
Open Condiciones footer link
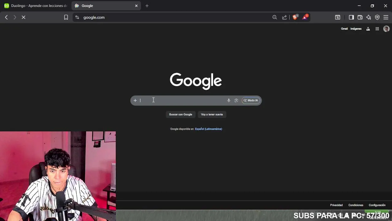(356, 205)
